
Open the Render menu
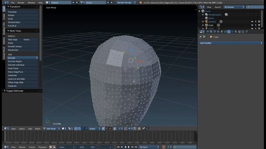(21, 2)
